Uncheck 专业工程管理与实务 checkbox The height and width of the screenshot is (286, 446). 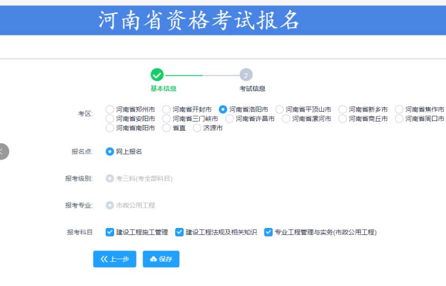coord(268,232)
